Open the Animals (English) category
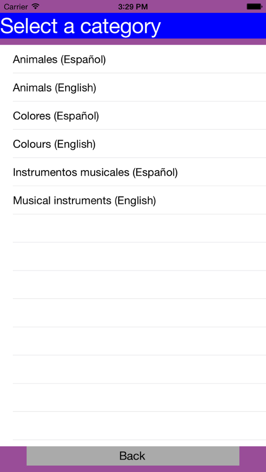 (x=54, y=88)
